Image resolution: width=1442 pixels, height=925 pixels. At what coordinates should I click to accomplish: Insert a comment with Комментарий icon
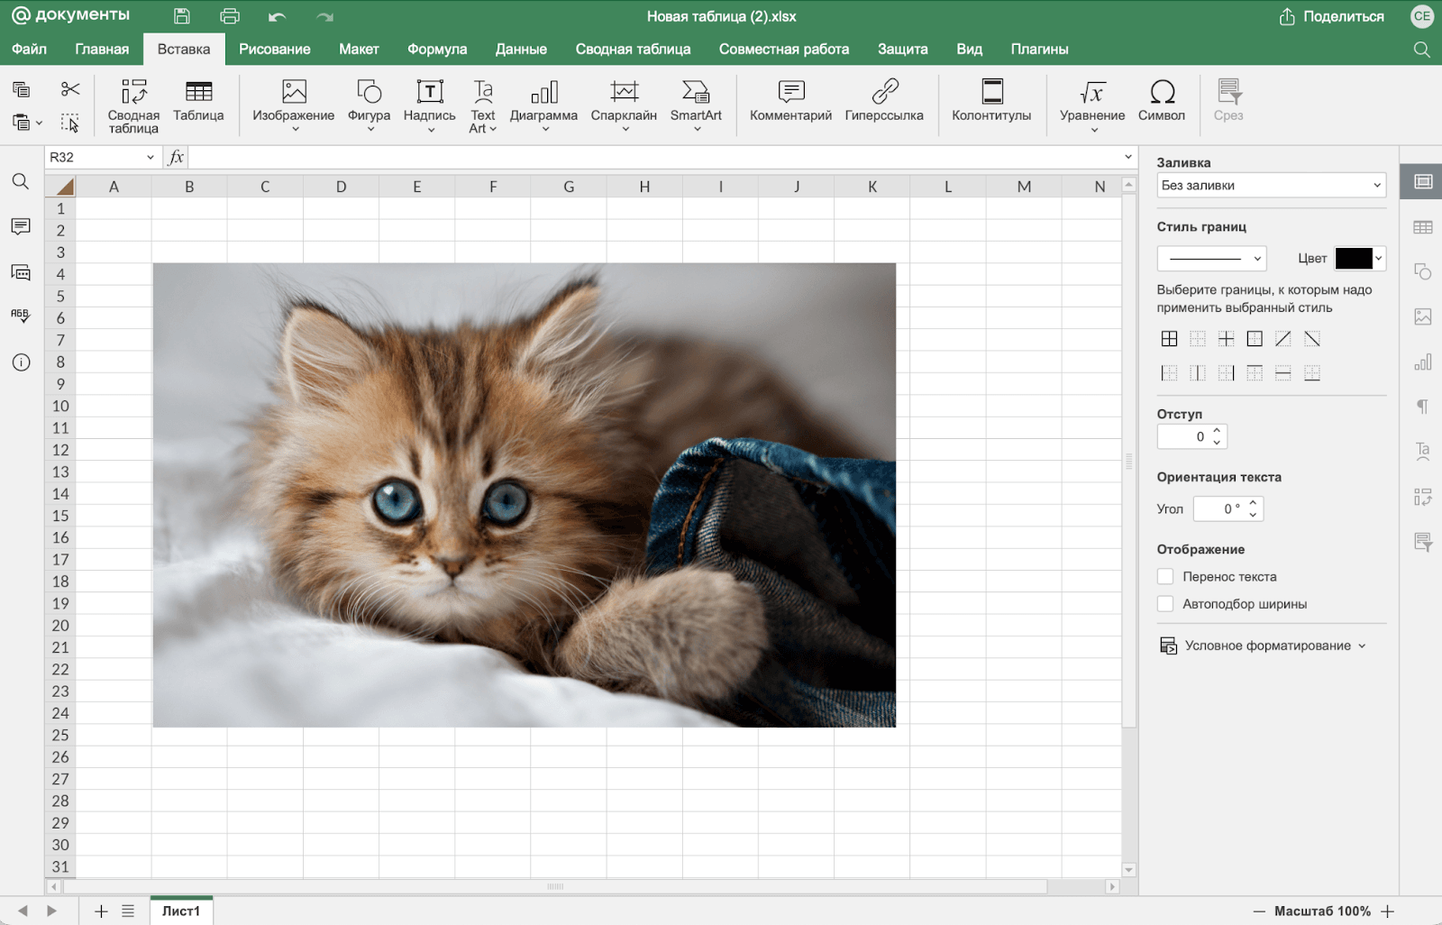(x=790, y=93)
